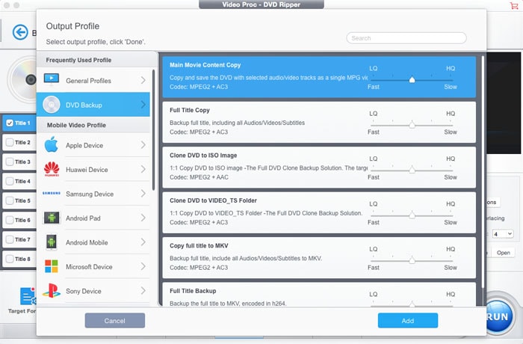Image resolution: width=523 pixels, height=344 pixels.
Task: Click Full Title Copy quality slider
Action: (412, 125)
